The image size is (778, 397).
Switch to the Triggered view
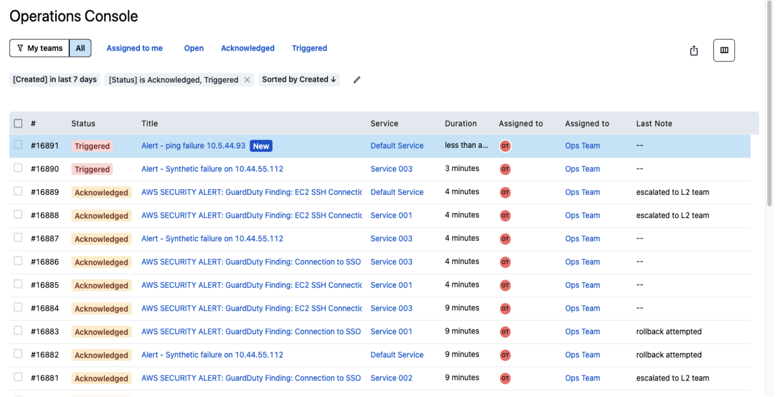[x=309, y=48]
